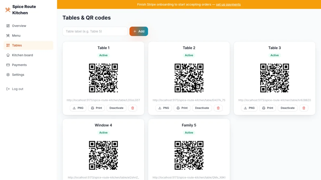Click the Active badge on Table 3

(275, 55)
